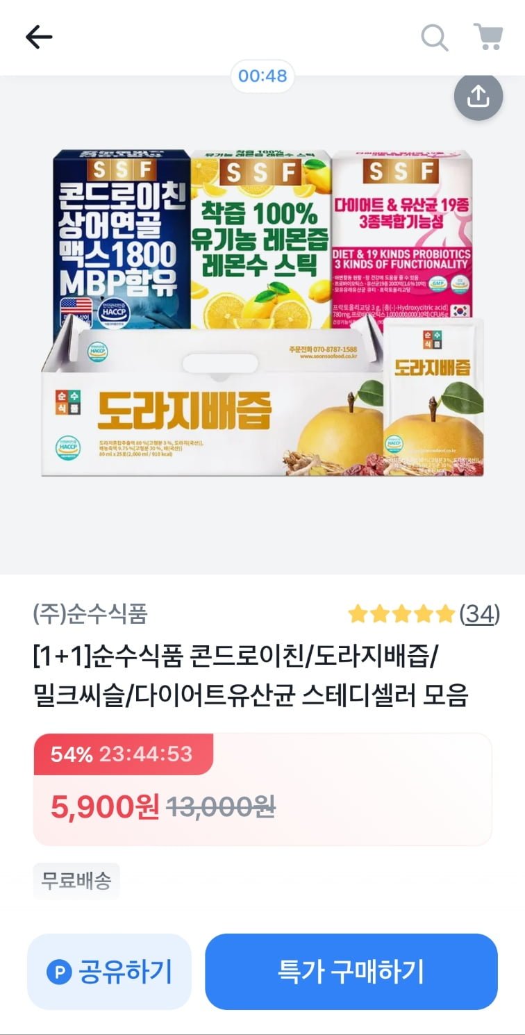Open search with the magnifier icon
The width and height of the screenshot is (525, 1035).
(435, 37)
